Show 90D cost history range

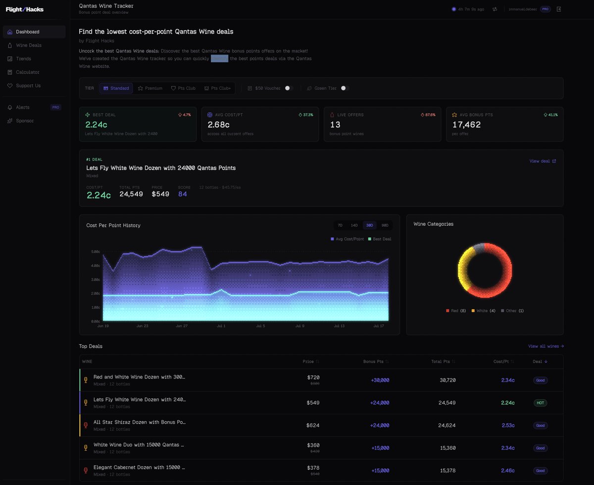point(385,225)
